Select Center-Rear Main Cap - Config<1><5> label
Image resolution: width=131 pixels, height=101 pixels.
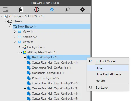coord(55,99)
